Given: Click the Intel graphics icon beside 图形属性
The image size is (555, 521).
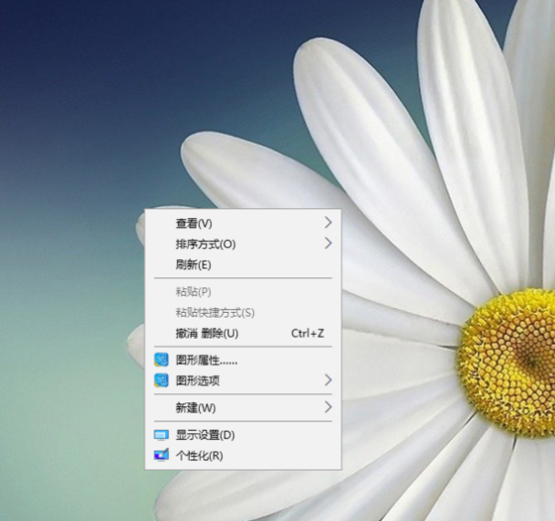Looking at the screenshot, I should point(162,360).
